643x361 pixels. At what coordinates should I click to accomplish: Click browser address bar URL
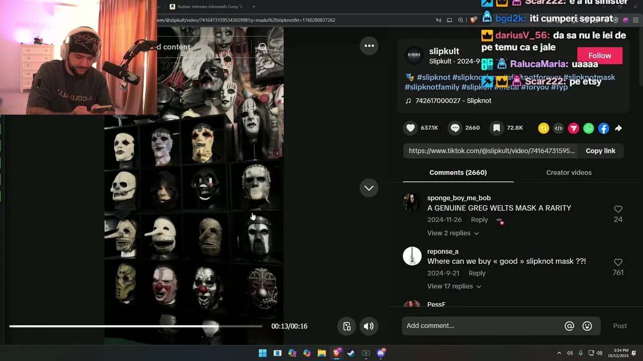246,20
